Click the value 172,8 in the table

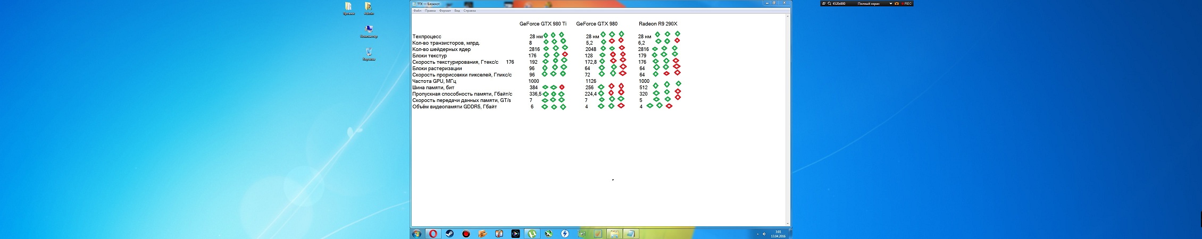click(x=590, y=62)
